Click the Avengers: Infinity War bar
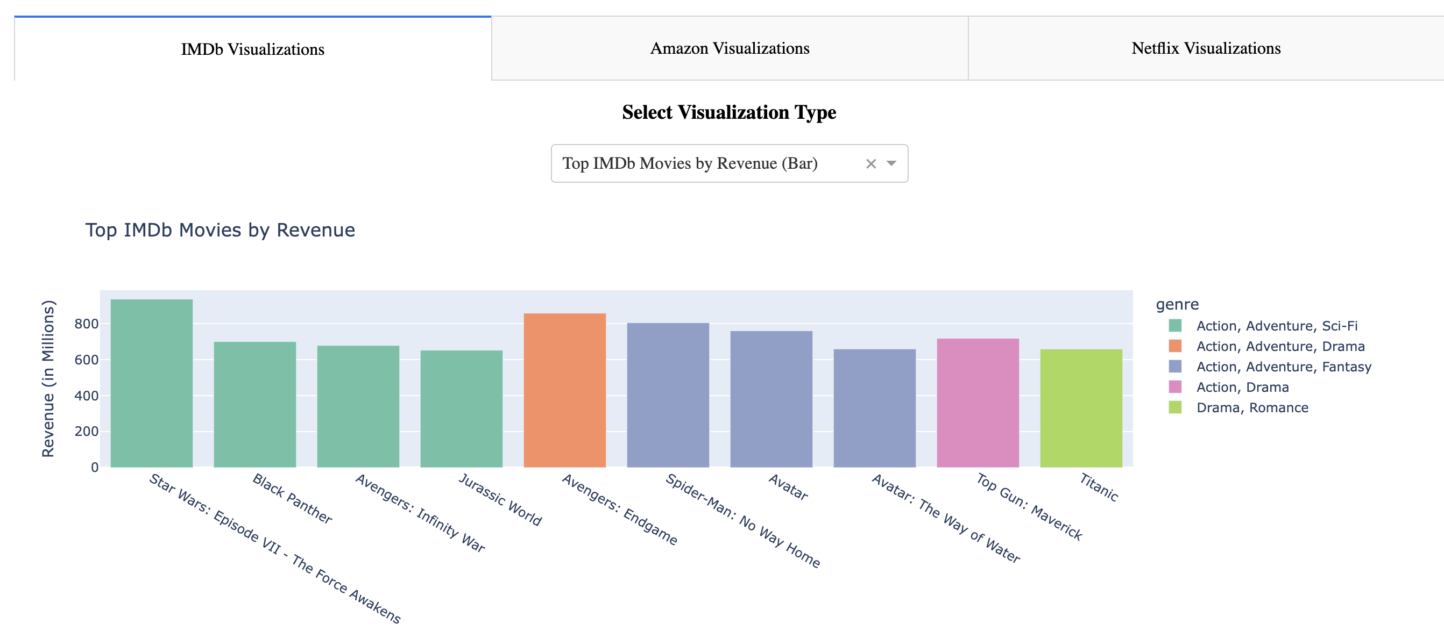The image size is (1444, 631). [358, 406]
